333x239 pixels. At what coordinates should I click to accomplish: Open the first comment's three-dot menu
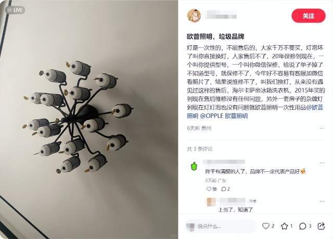coord(322,163)
